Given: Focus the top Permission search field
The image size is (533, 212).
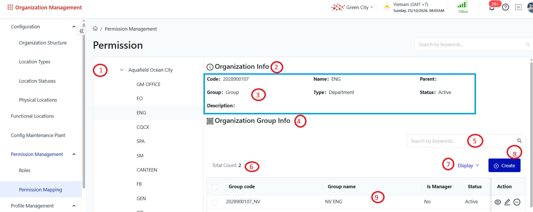Looking at the screenshot, I should click(x=473, y=44).
